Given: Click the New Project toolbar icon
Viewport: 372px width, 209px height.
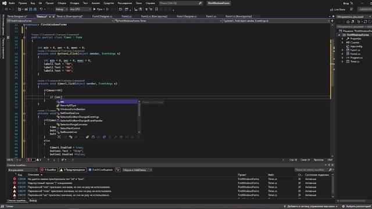Looking at the screenshot, I should click(x=20, y=9).
